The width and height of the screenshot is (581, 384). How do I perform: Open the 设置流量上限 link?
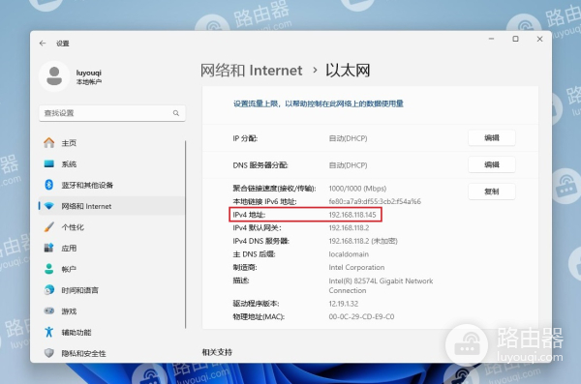point(318,103)
